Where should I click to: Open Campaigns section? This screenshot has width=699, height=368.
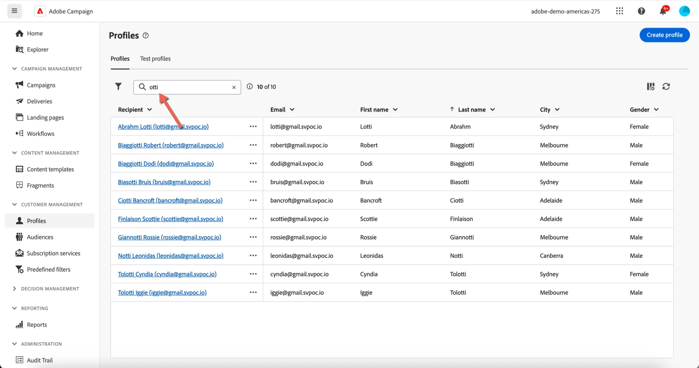click(41, 85)
